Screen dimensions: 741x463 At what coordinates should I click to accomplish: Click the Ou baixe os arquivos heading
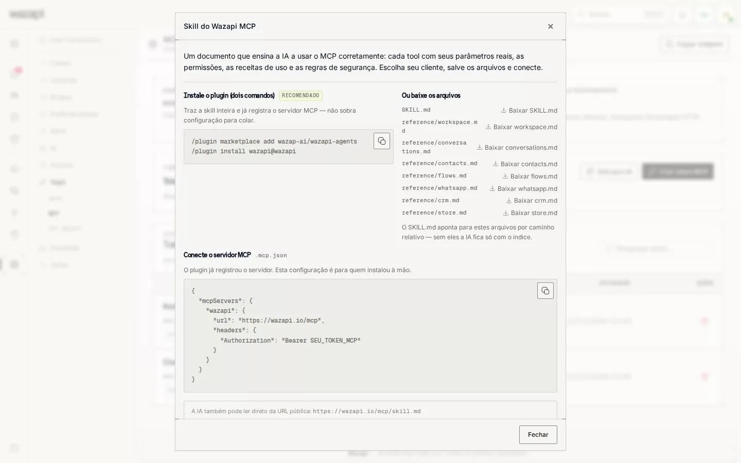pos(431,96)
